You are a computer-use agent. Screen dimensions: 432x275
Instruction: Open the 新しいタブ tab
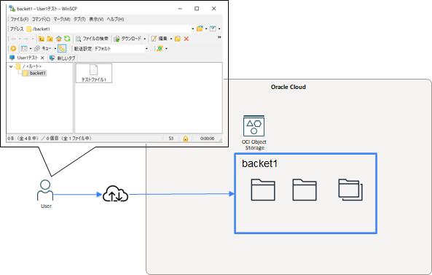63,58
